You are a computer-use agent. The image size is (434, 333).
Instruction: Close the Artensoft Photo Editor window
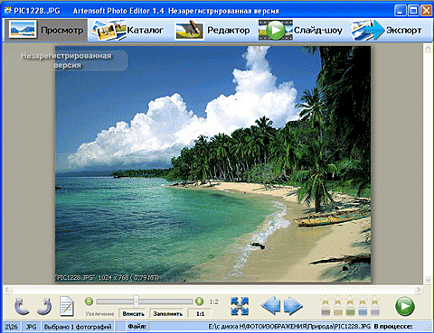coord(427,11)
